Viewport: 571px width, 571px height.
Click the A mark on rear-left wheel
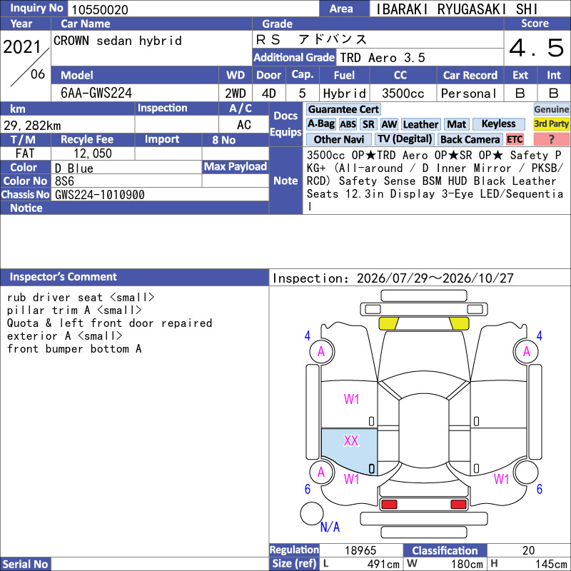(x=321, y=473)
